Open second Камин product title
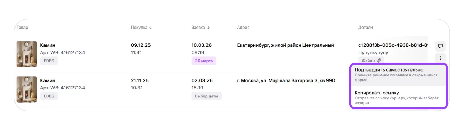The height and width of the screenshot is (130, 464). 48,80
